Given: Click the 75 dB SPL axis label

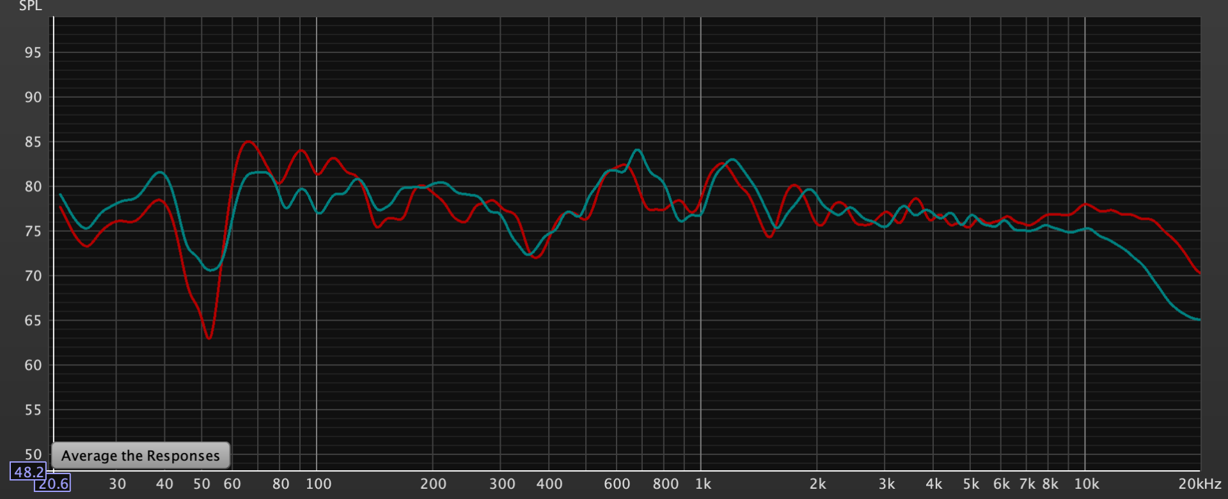Looking at the screenshot, I should point(33,231).
